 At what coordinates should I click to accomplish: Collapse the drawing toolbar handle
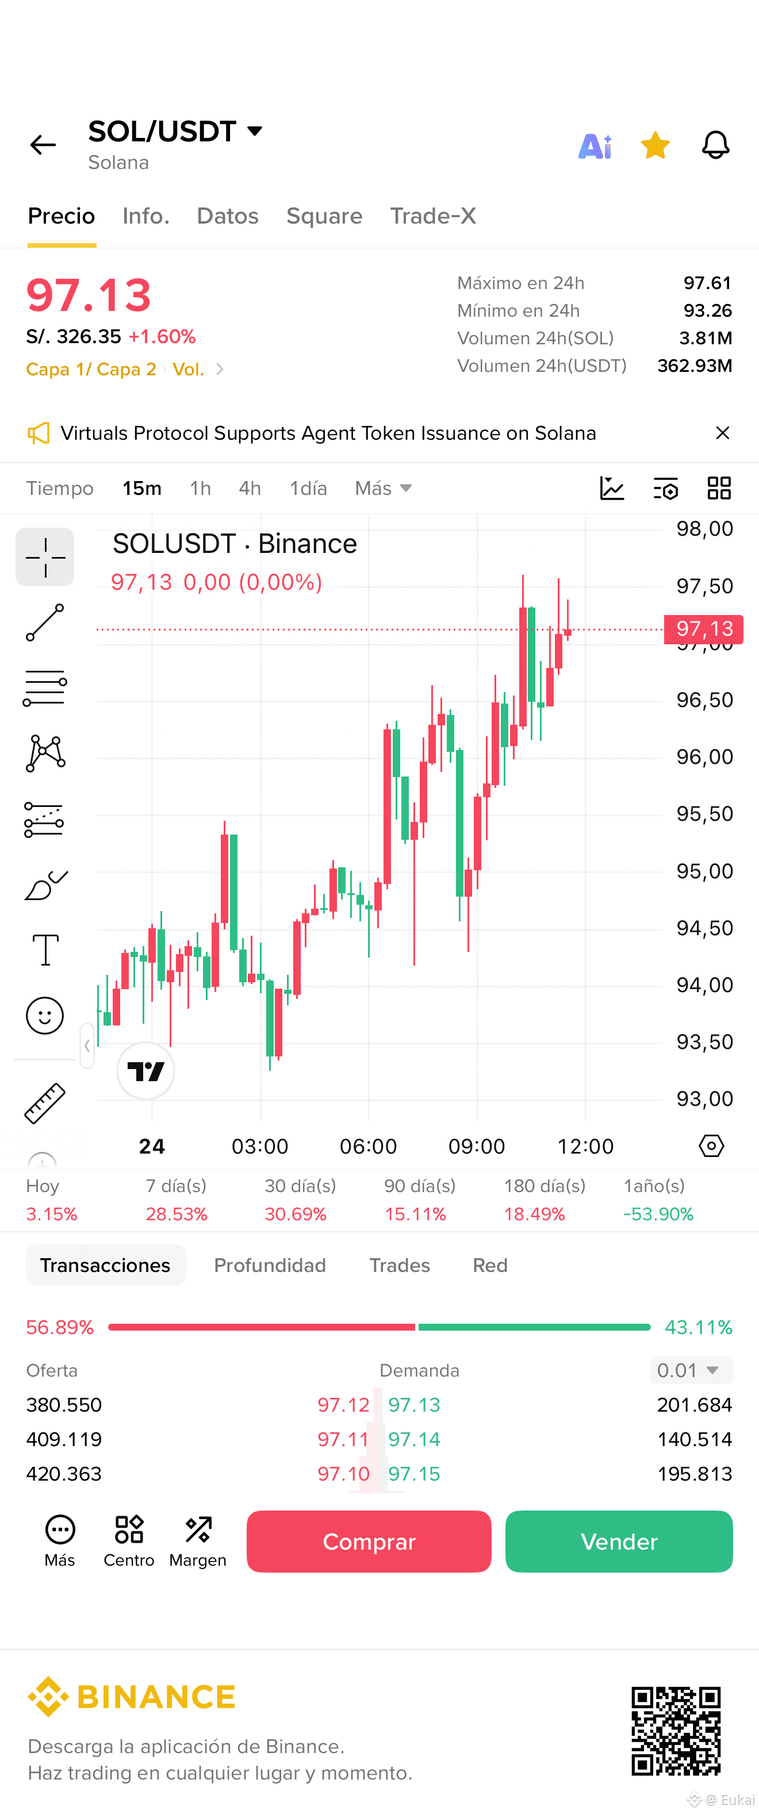[87, 1046]
